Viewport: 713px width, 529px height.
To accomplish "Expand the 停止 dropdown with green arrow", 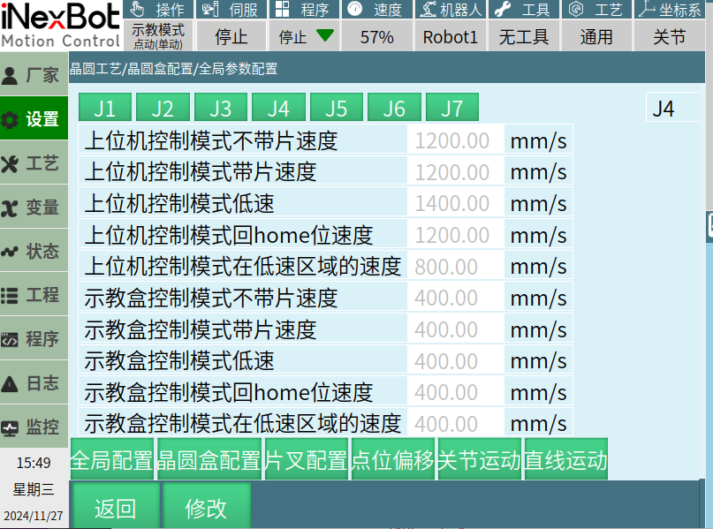I will click(305, 37).
